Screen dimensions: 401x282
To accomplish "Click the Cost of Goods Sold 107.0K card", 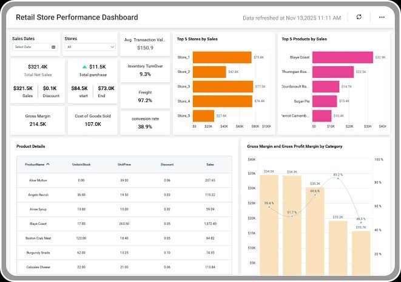I will 93,120.
